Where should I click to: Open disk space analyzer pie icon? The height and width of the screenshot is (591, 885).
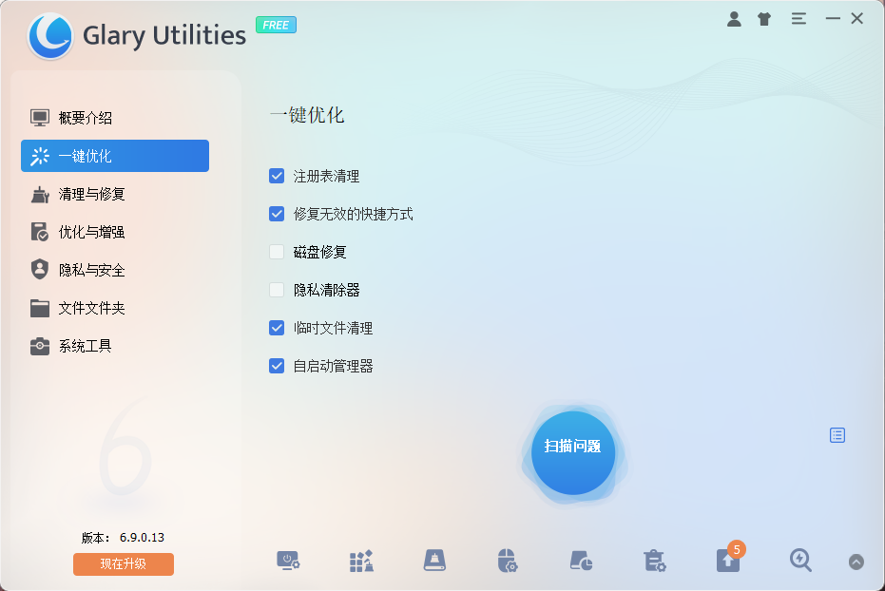pos(581,561)
